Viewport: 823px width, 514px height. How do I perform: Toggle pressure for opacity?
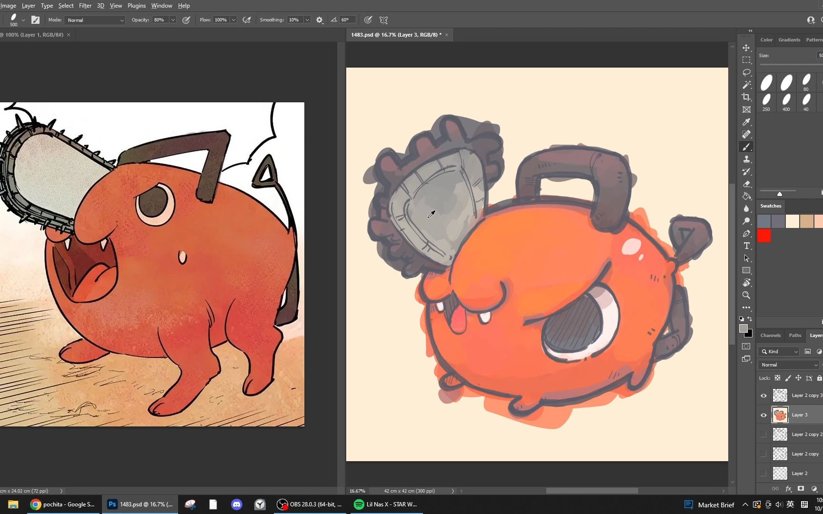tap(186, 20)
